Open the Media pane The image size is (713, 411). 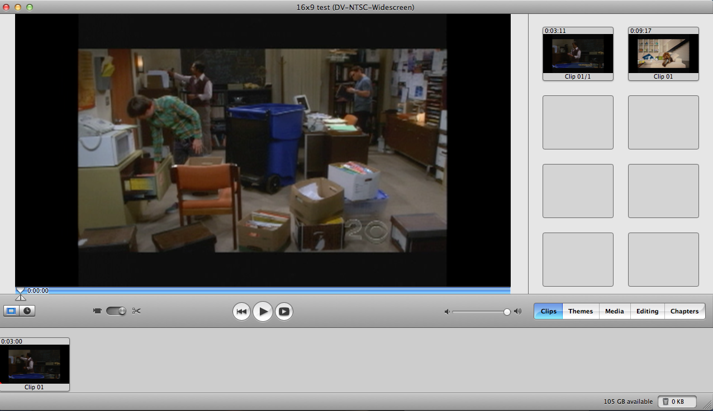tap(615, 311)
